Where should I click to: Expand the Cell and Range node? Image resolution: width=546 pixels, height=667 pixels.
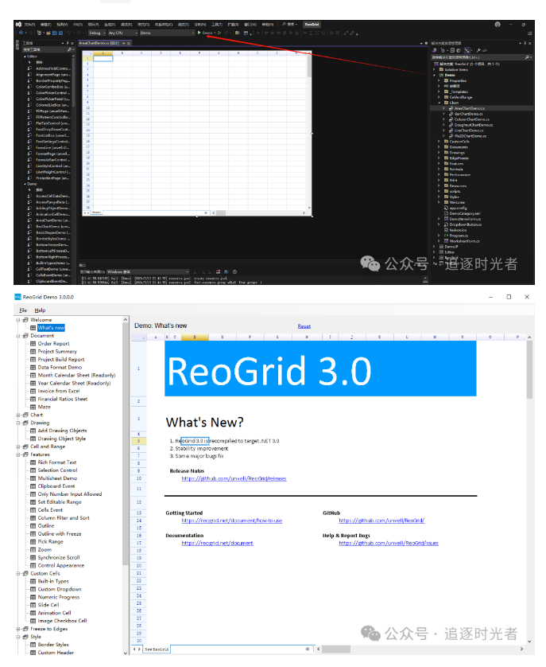coord(18,447)
